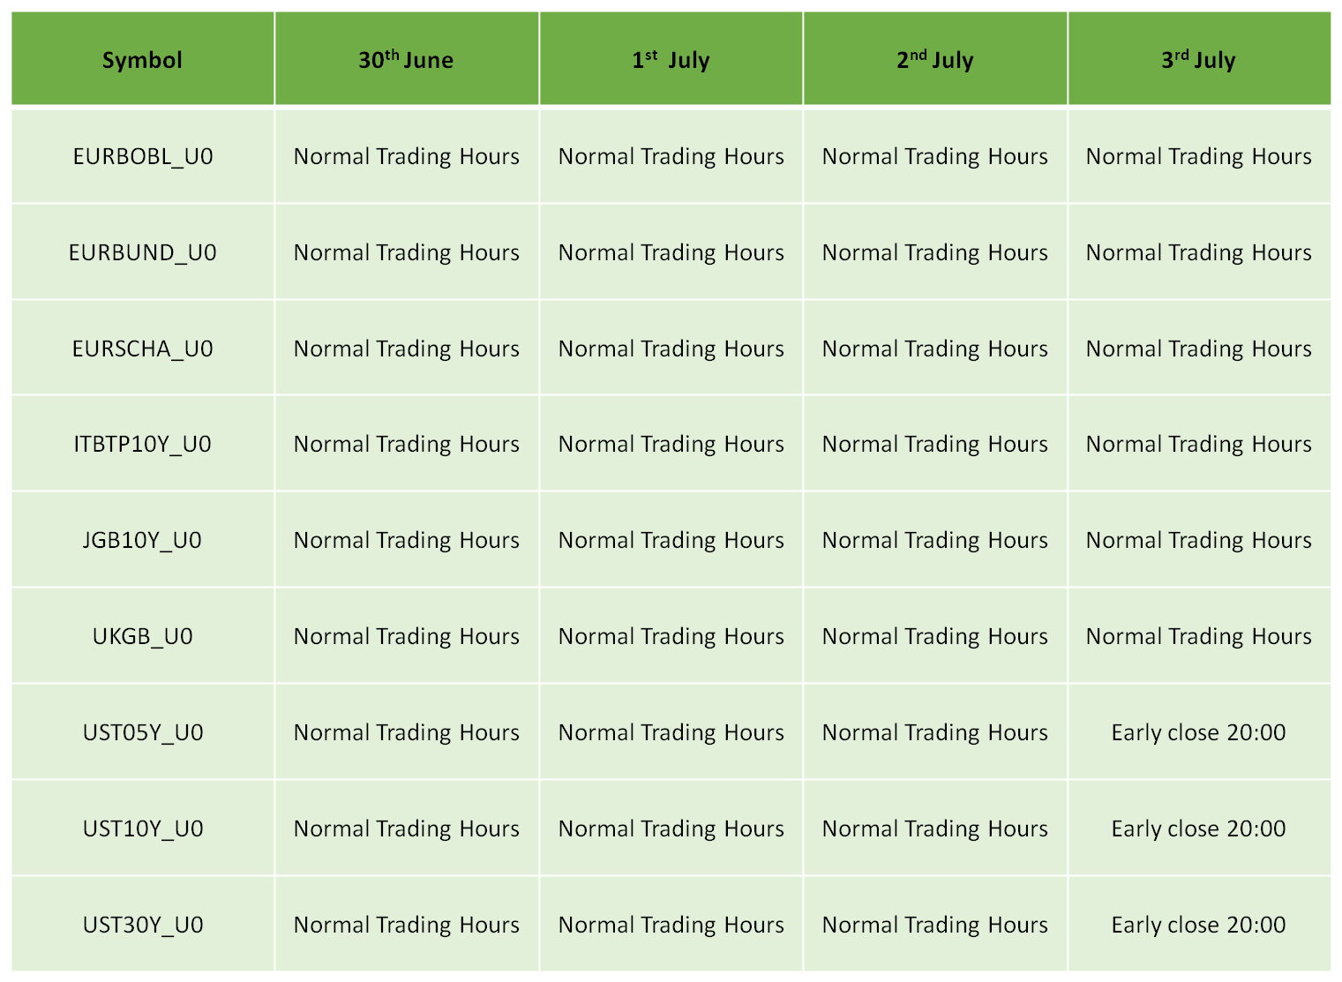Select JGB10Y_U0 1st July trading hours cell
Viewport: 1342px width, 982px height.
tap(671, 540)
